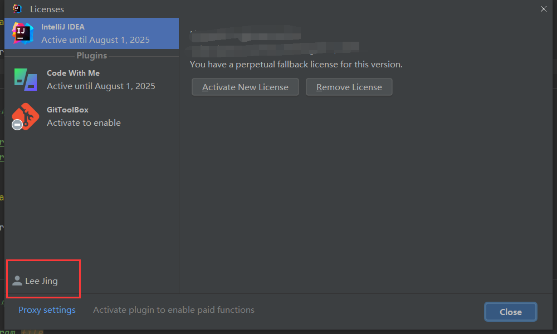
Task: Click the Plugins section header
Action: (92, 56)
